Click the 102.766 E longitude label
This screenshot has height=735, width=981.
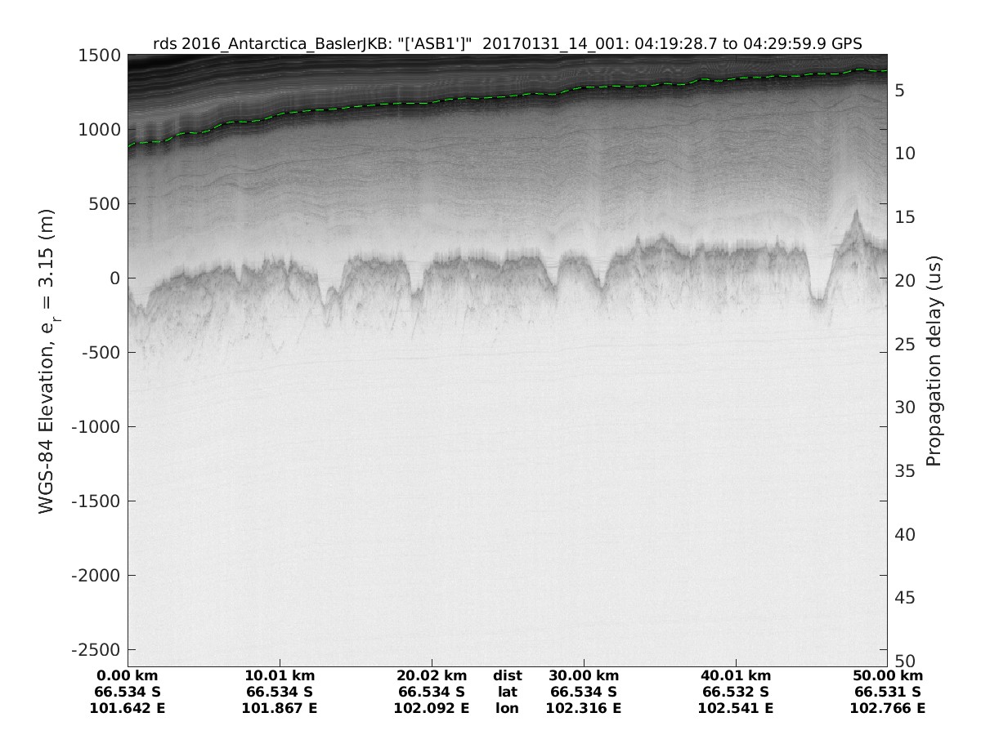(888, 708)
